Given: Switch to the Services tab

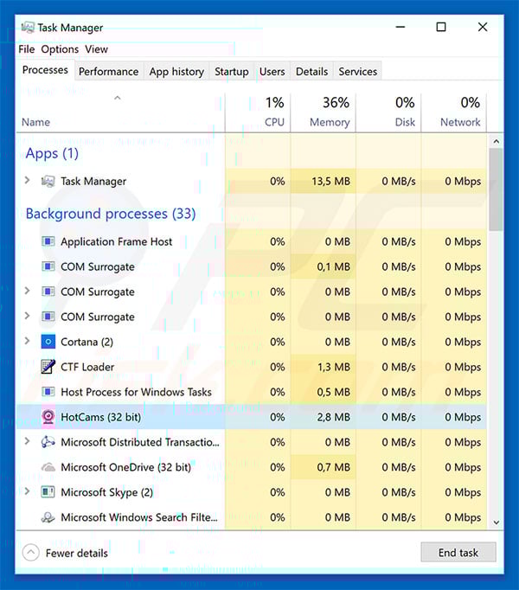Looking at the screenshot, I should pyautogui.click(x=357, y=72).
